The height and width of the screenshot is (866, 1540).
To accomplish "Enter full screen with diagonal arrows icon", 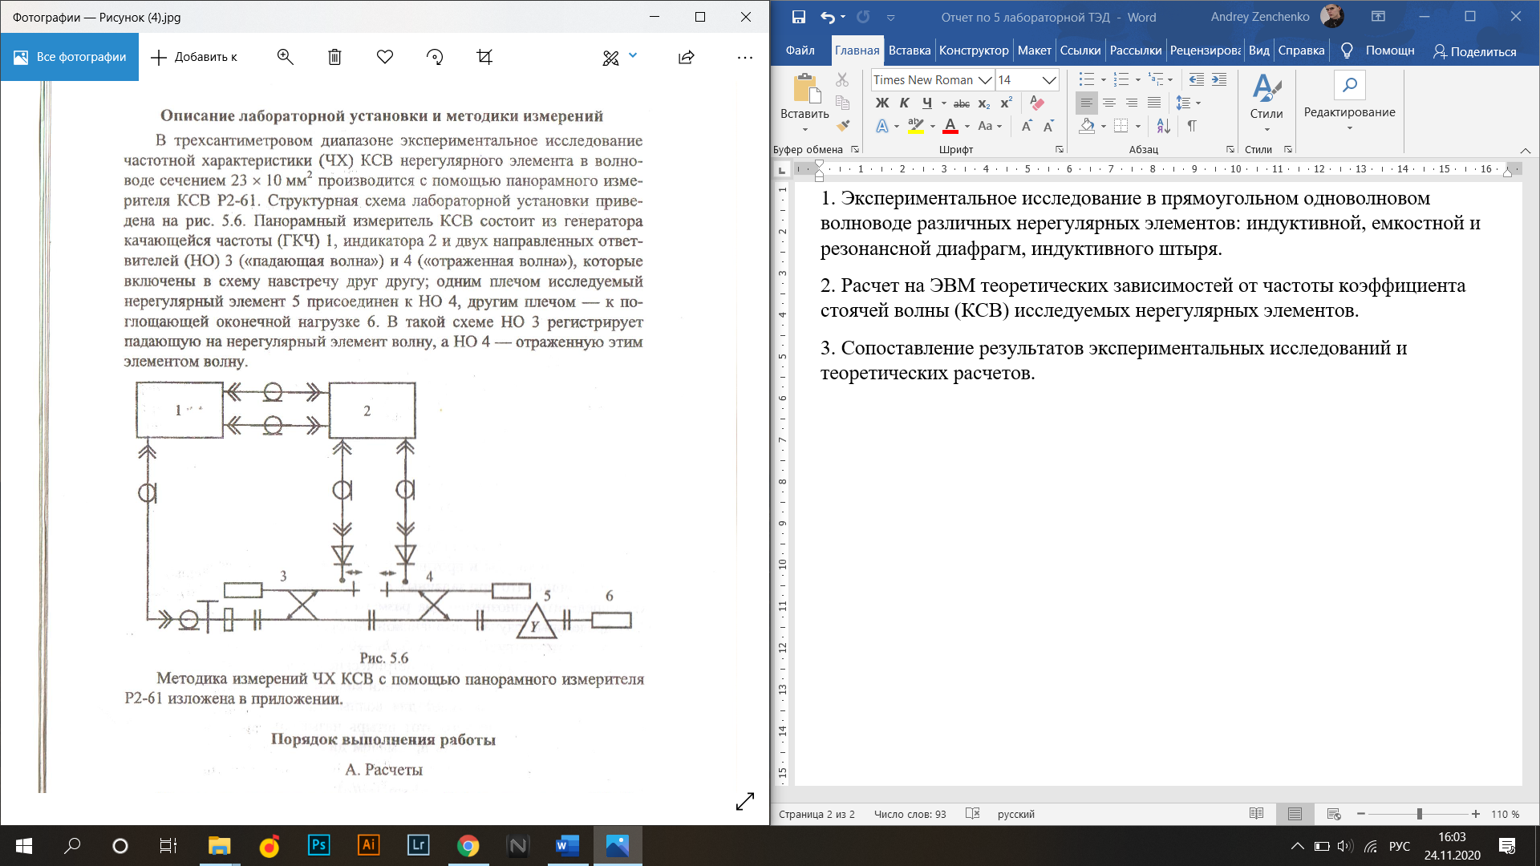I will coord(745,801).
